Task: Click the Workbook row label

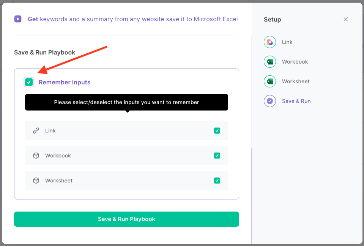Action: 58,156
